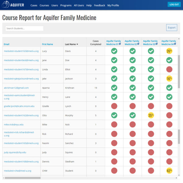The width and height of the screenshot is (183, 183).
Task: Click CHW Student's 42% progress badge
Action: click(x=169, y=170)
